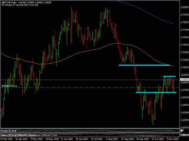Screen dimensions: 189x141
Task: Click price axis label 1.81055
Action: pos(184,7)
